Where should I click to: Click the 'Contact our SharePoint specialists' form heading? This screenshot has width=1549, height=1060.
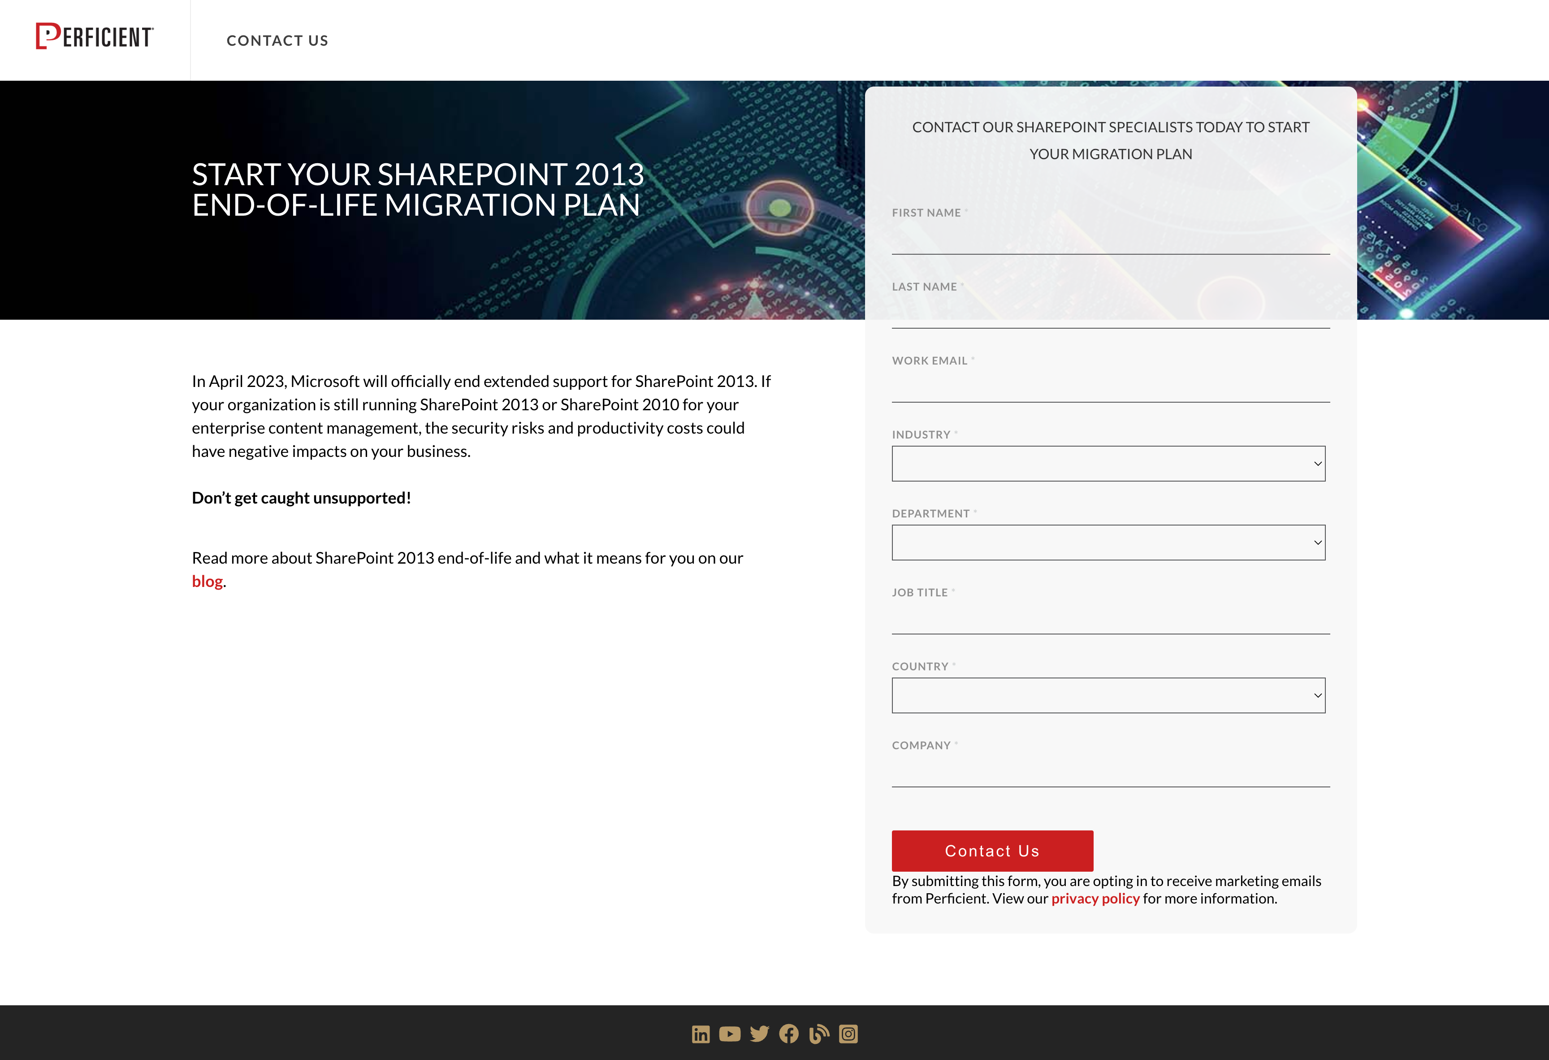pyautogui.click(x=1110, y=141)
